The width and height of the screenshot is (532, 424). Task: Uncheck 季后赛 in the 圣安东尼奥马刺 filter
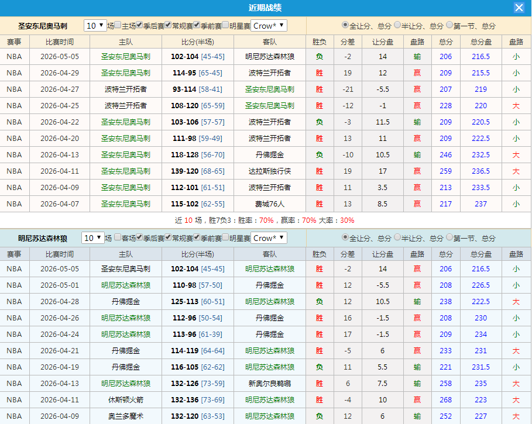pos(139,25)
